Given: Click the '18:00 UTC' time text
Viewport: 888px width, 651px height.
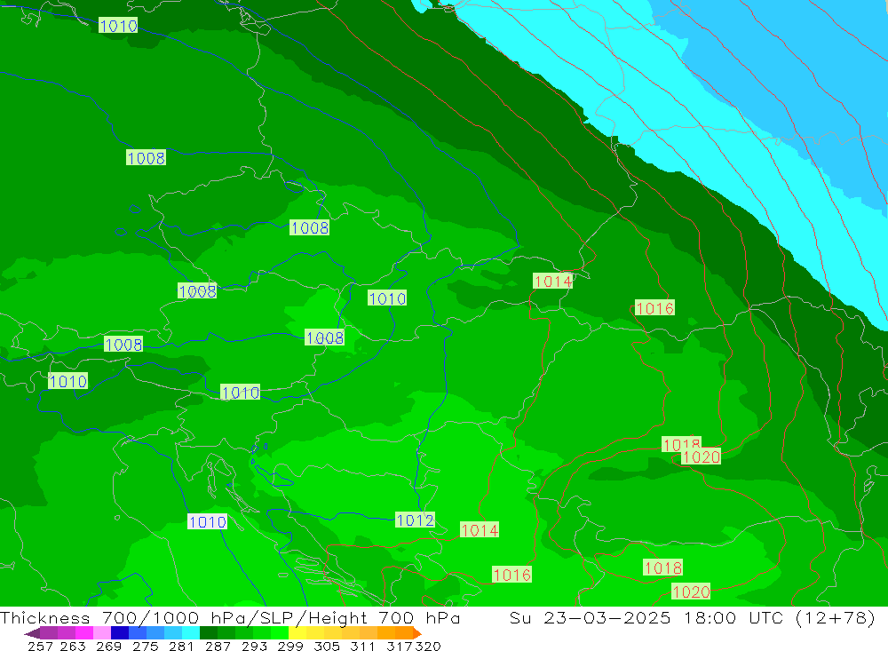Looking at the screenshot, I should click(735, 617).
